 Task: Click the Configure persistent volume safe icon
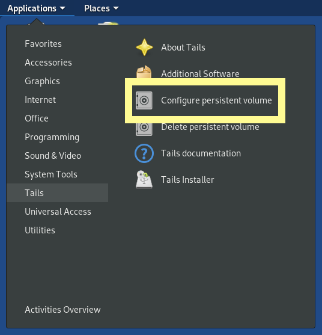(144, 100)
